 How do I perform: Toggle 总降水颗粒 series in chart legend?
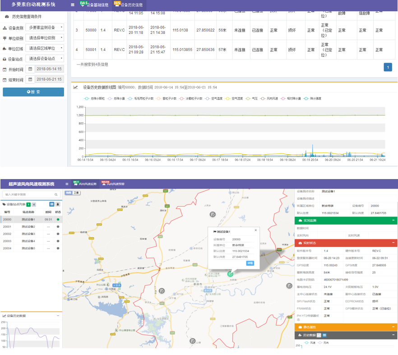[x=94, y=98]
